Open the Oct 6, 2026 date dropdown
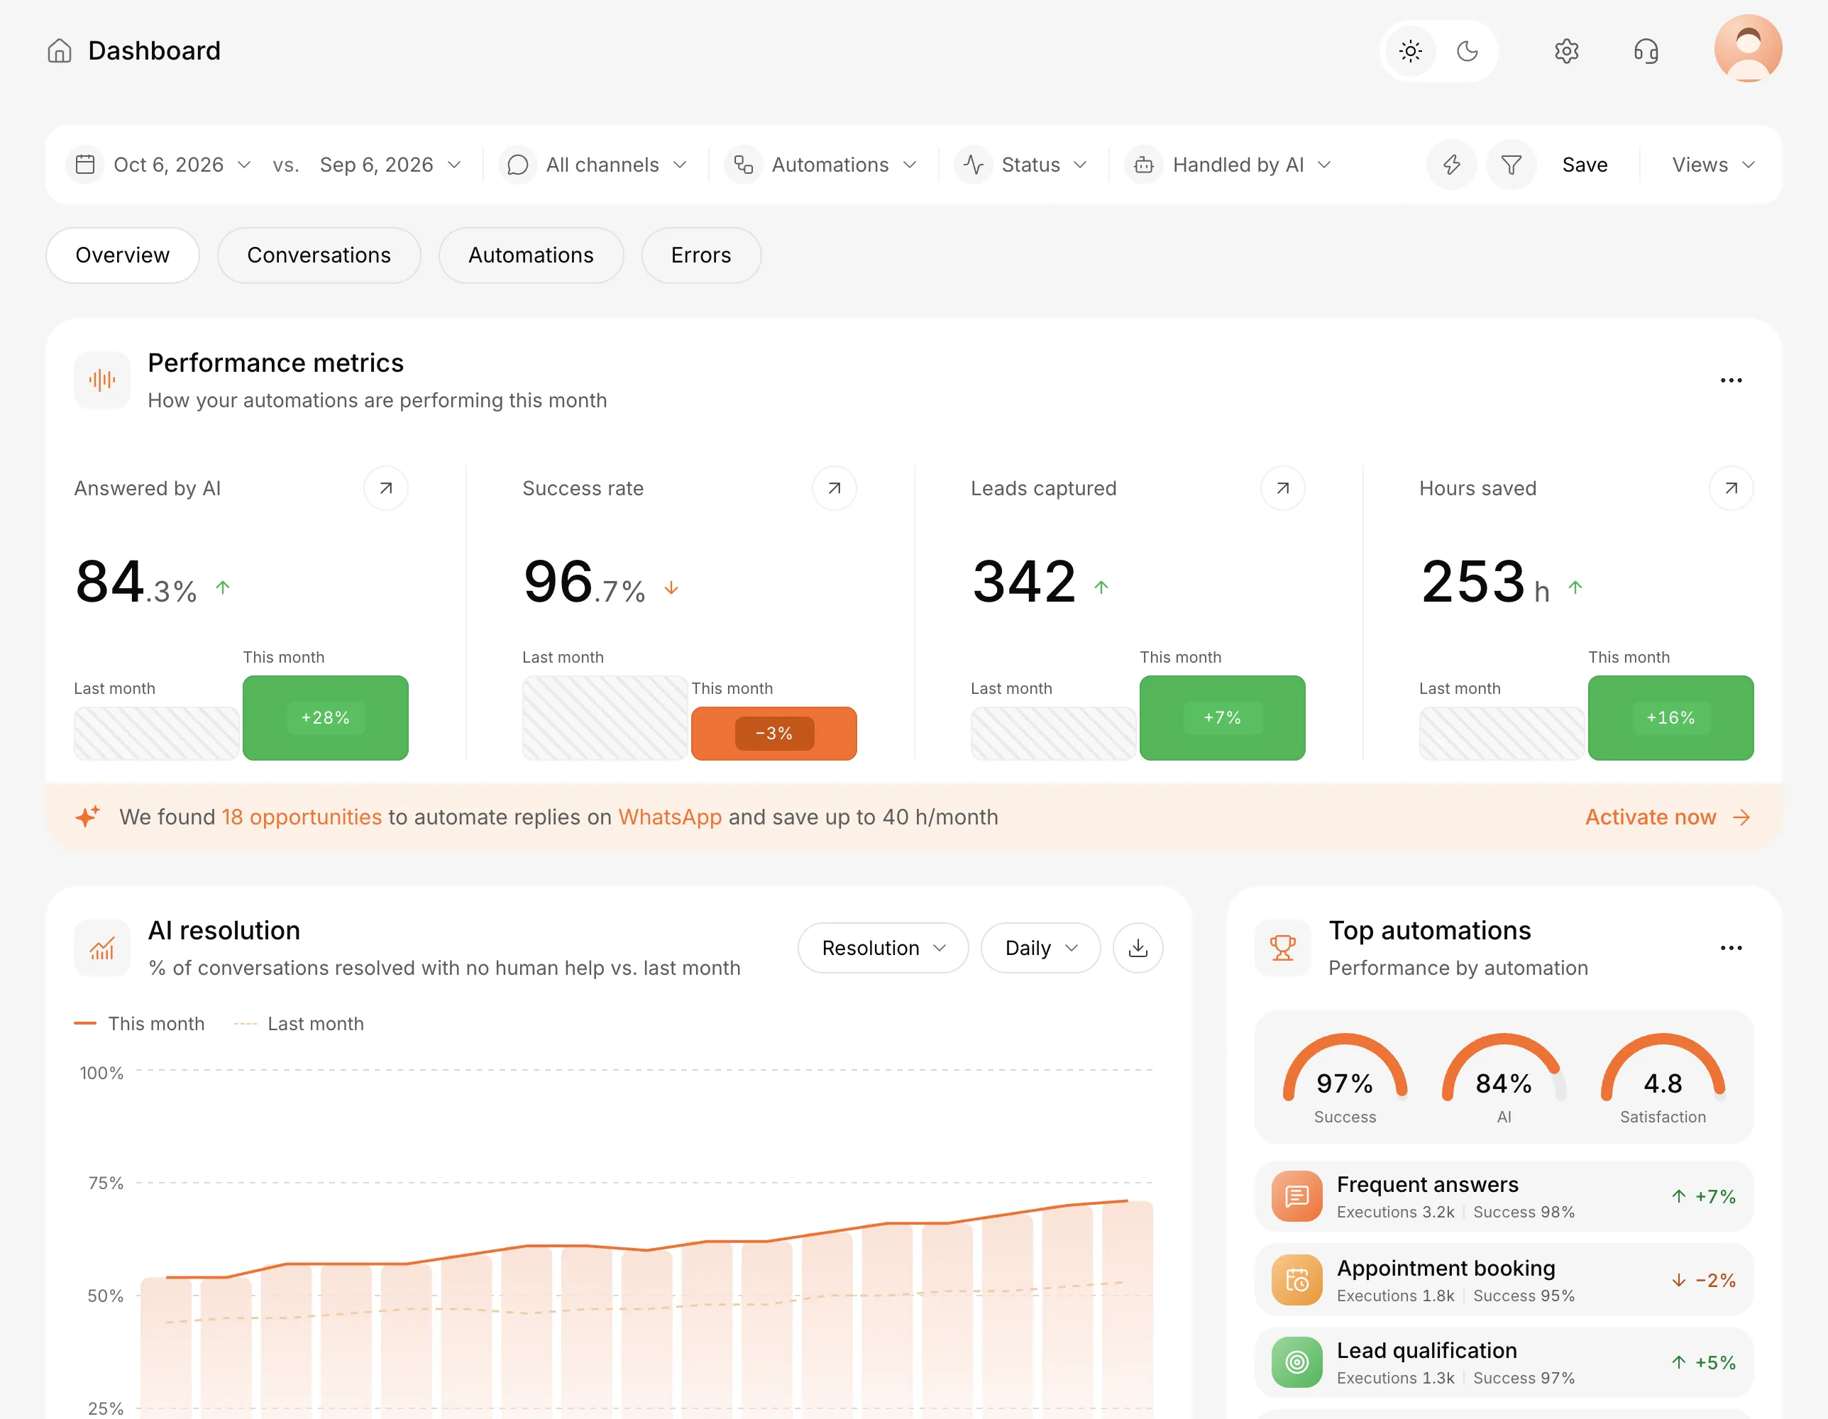The width and height of the screenshot is (1828, 1419). 159,165
